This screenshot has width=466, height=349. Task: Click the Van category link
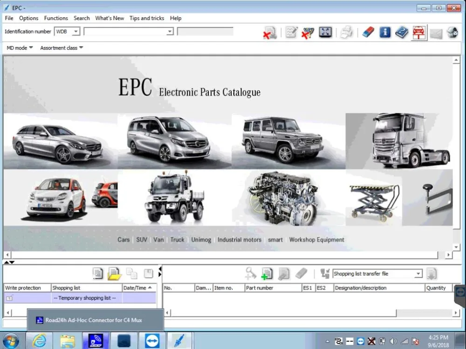tap(159, 240)
